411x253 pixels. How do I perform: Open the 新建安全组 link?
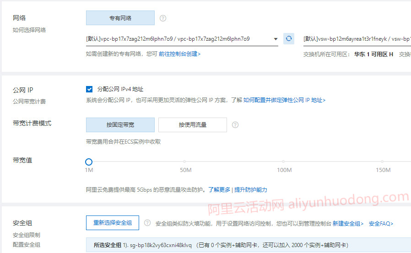348,223
